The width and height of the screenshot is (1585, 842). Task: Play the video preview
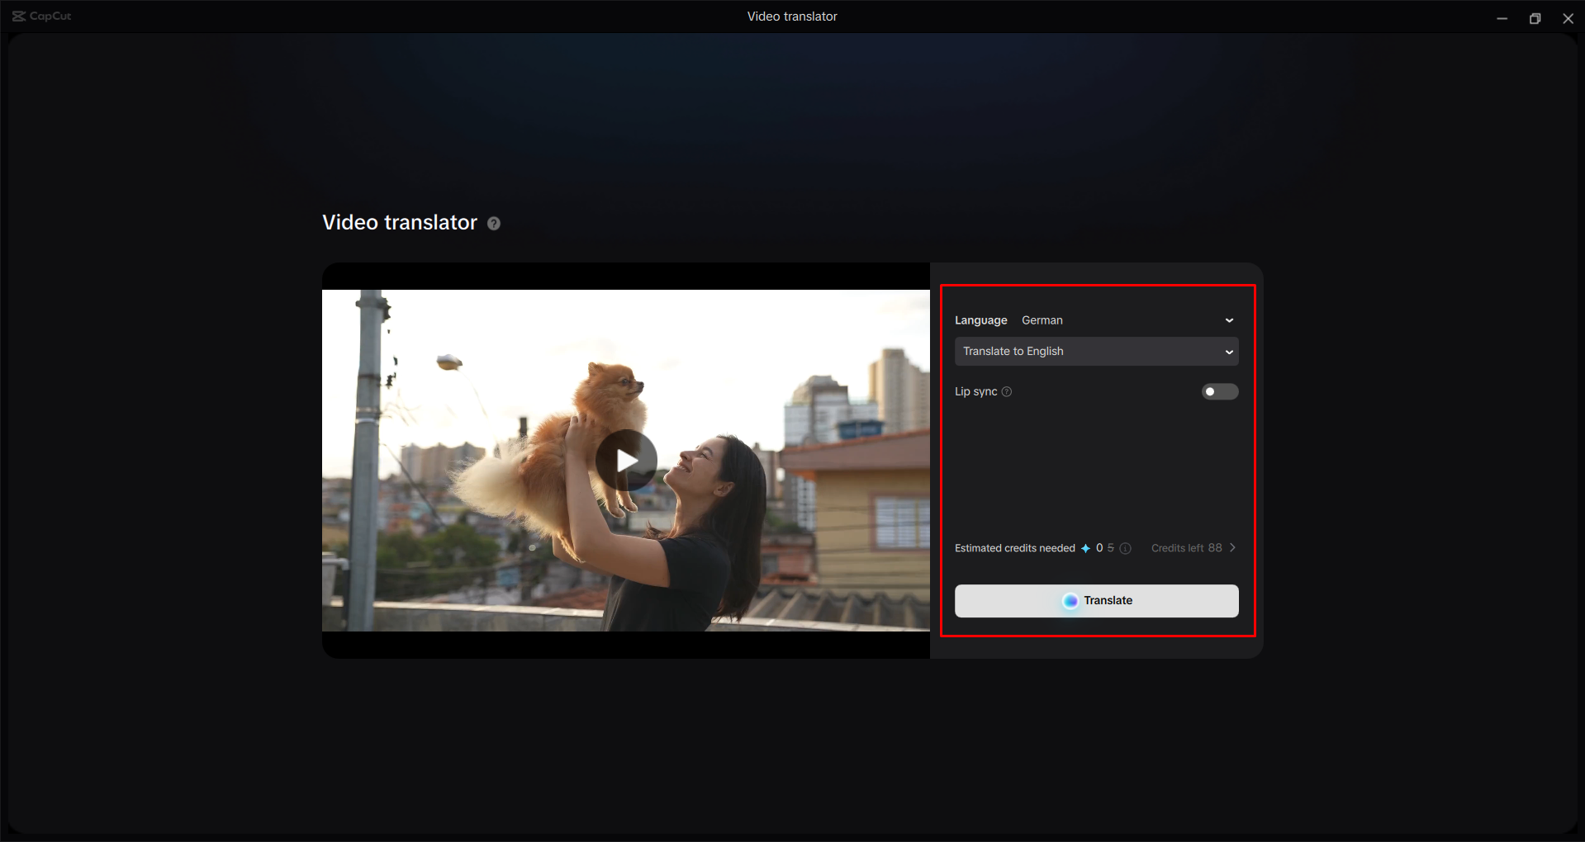pyautogui.click(x=626, y=461)
